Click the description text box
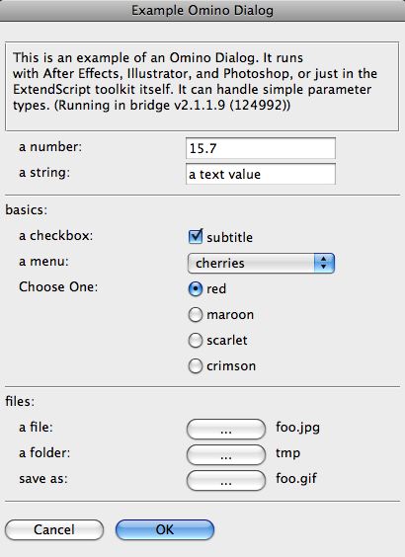 202,86
